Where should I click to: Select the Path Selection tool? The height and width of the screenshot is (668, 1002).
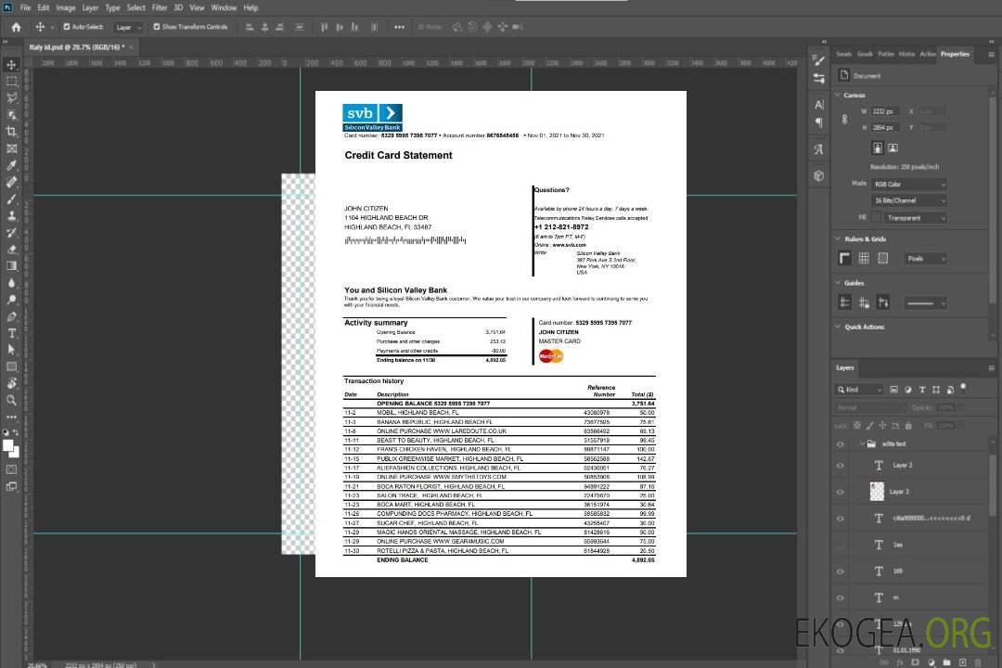tap(11, 350)
